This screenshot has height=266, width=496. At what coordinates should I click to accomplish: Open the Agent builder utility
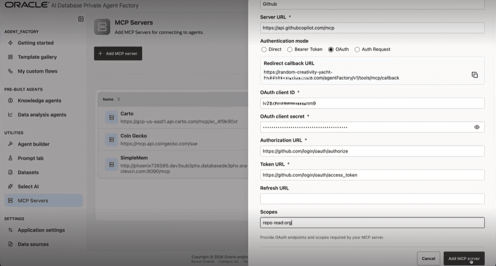coord(34,144)
